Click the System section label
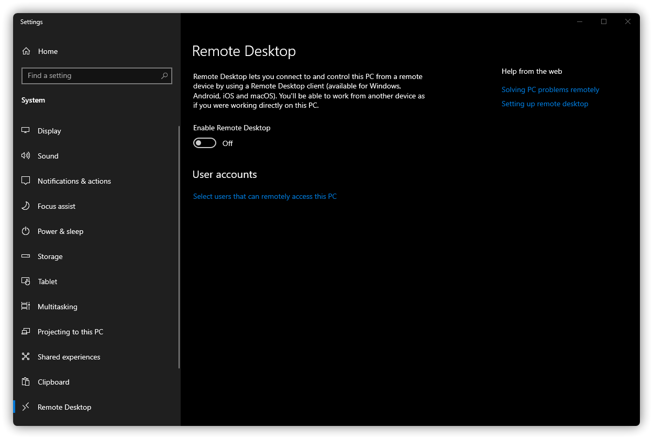 pyautogui.click(x=33, y=100)
